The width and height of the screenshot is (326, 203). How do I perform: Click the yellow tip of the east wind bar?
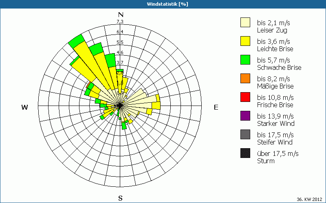point(156,106)
